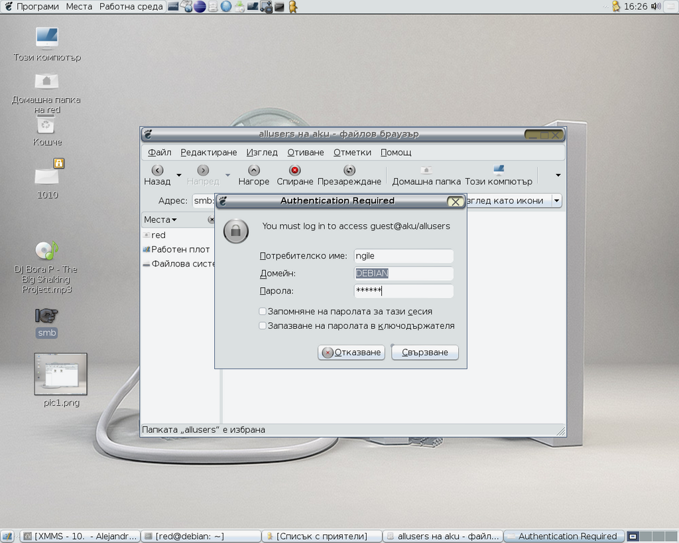Click the Home folder (Домашна папка) toolbar icon
This screenshot has height=543, width=679.
pos(426,171)
